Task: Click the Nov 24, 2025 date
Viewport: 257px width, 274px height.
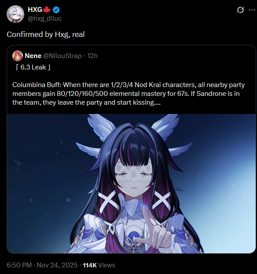Action: coord(57,265)
